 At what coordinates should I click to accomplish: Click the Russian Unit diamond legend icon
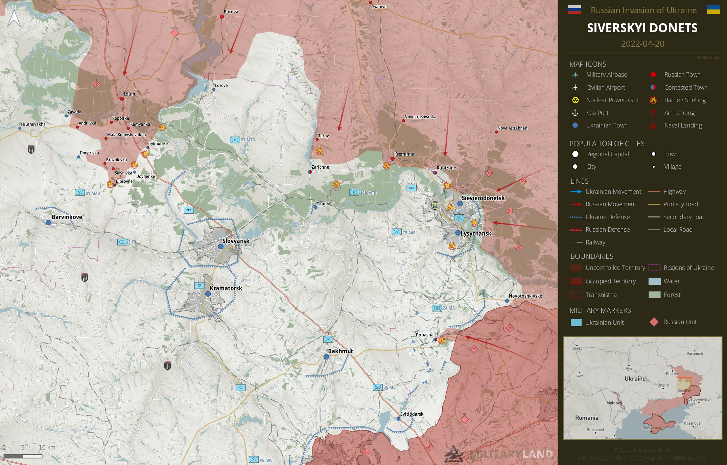click(654, 322)
